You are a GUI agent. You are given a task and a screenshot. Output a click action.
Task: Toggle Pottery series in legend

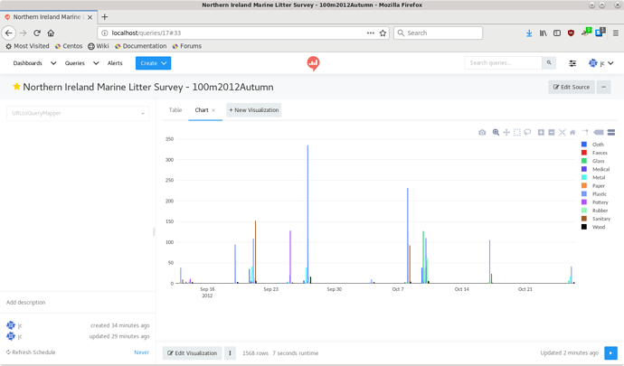(x=594, y=202)
